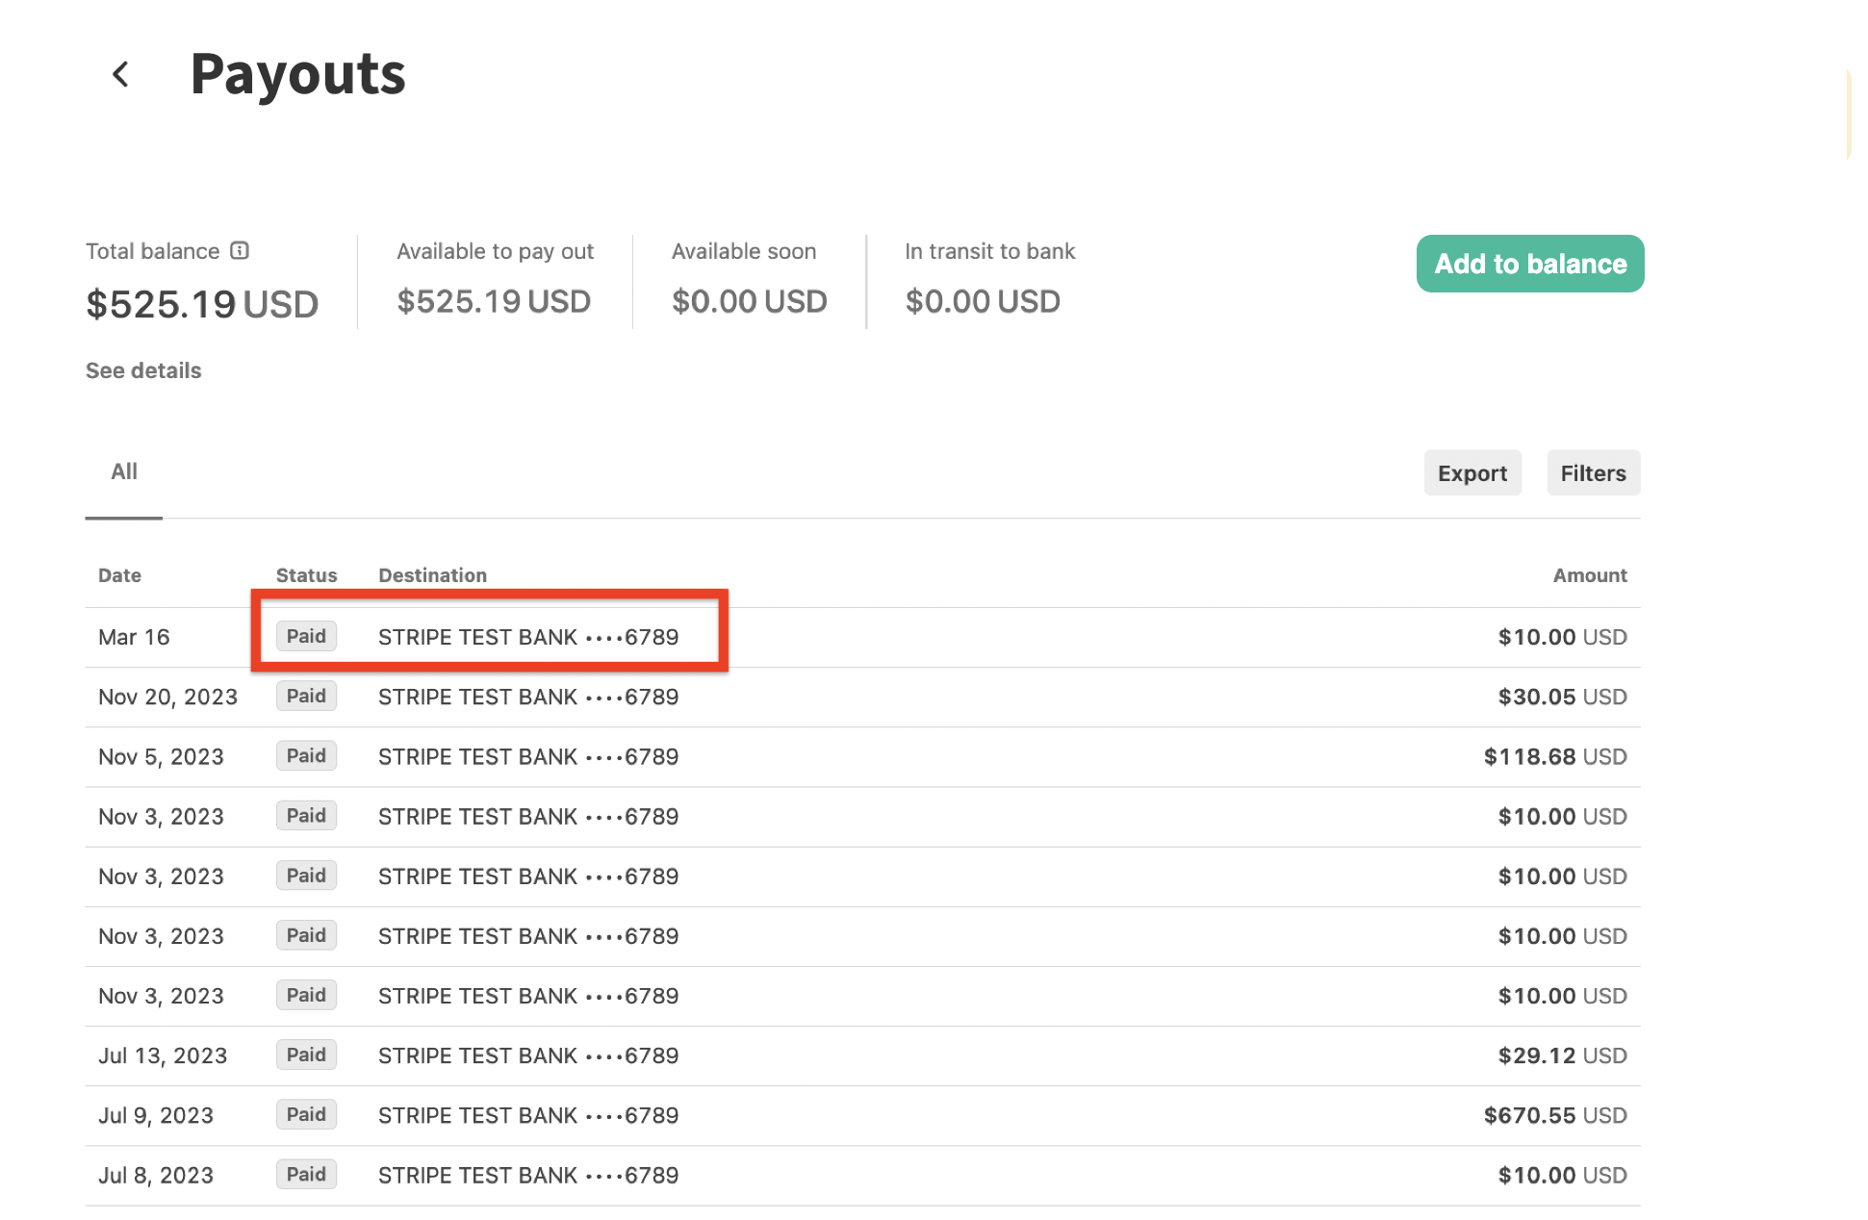
Task: Click the Export button
Action: [1471, 473]
